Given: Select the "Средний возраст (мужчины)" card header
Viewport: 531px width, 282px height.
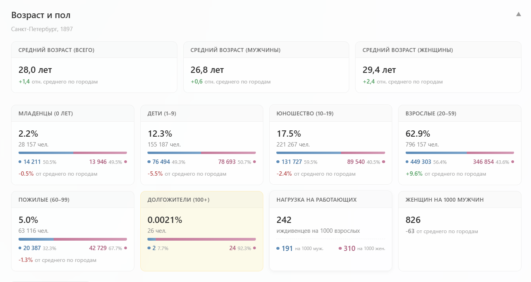Looking at the screenshot, I should point(266,50).
